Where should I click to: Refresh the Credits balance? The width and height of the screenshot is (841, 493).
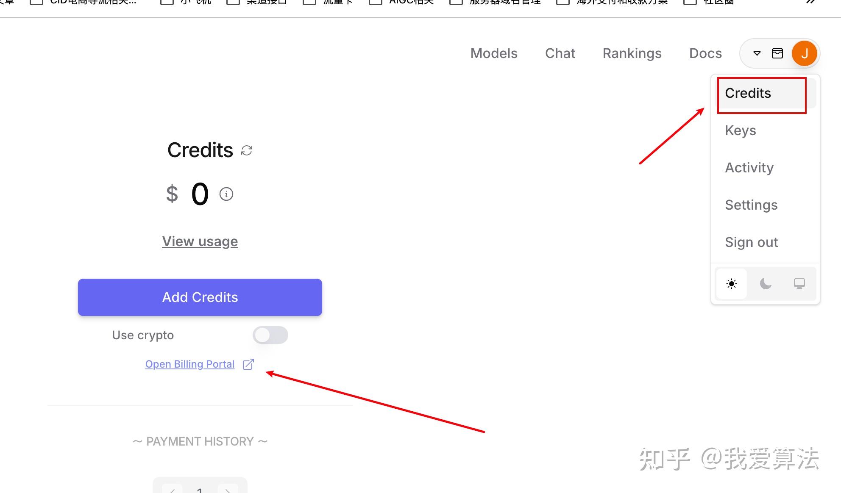246,150
